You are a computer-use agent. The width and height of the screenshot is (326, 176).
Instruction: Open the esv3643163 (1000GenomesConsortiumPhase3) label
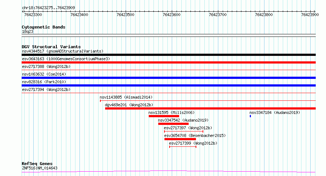(x=66, y=59)
